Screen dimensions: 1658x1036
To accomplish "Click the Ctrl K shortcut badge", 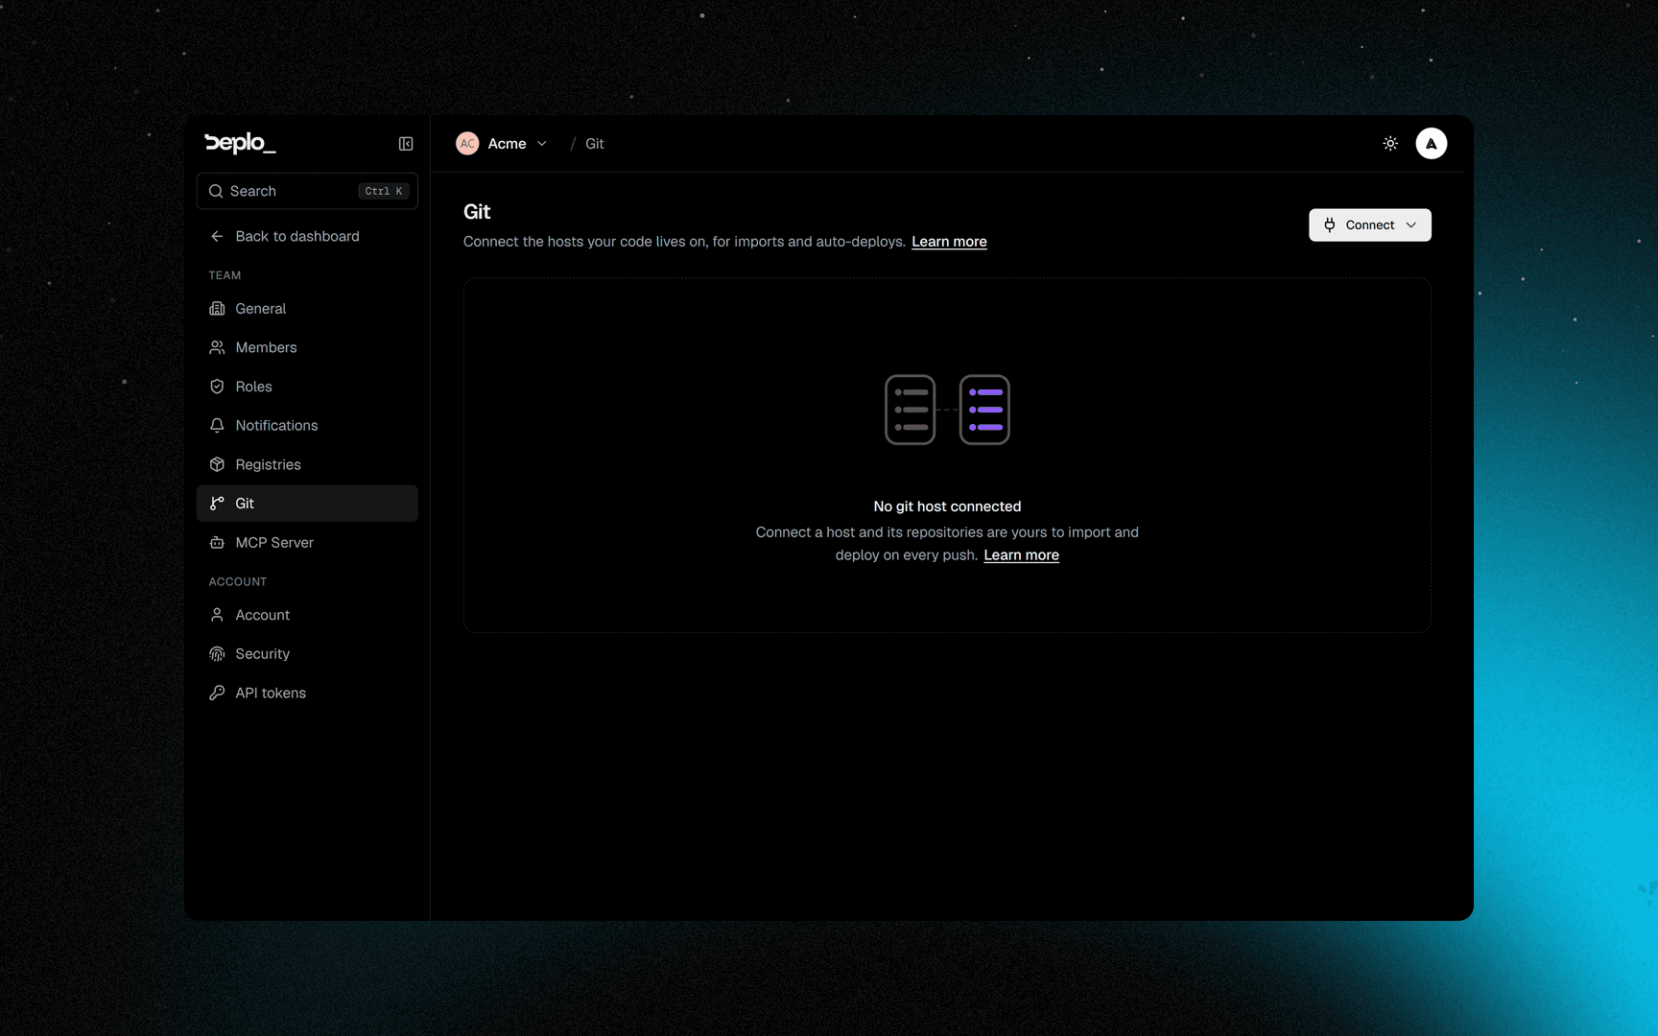I will pyautogui.click(x=384, y=191).
